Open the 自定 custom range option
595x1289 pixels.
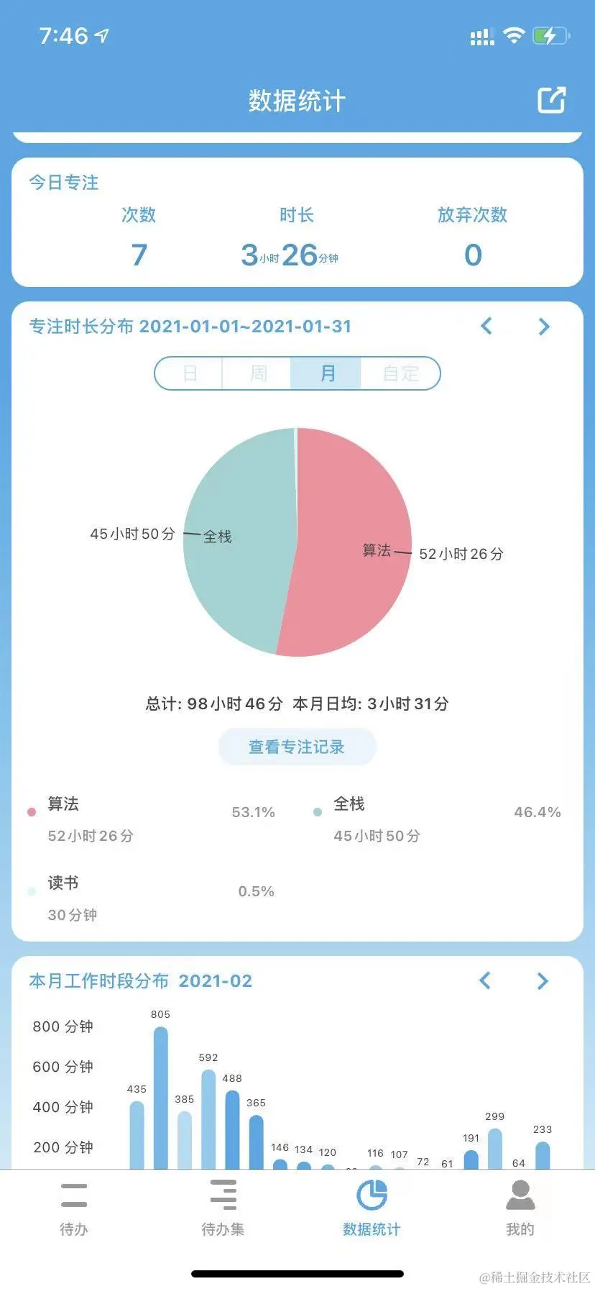[399, 373]
